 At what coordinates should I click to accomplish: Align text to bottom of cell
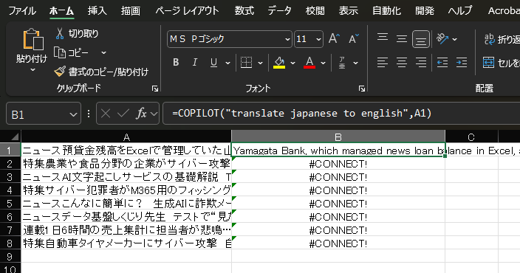point(421,39)
